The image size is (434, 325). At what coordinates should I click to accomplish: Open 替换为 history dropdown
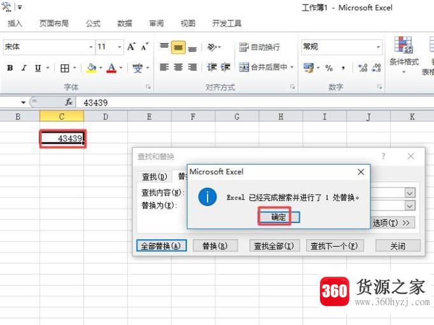(410, 205)
